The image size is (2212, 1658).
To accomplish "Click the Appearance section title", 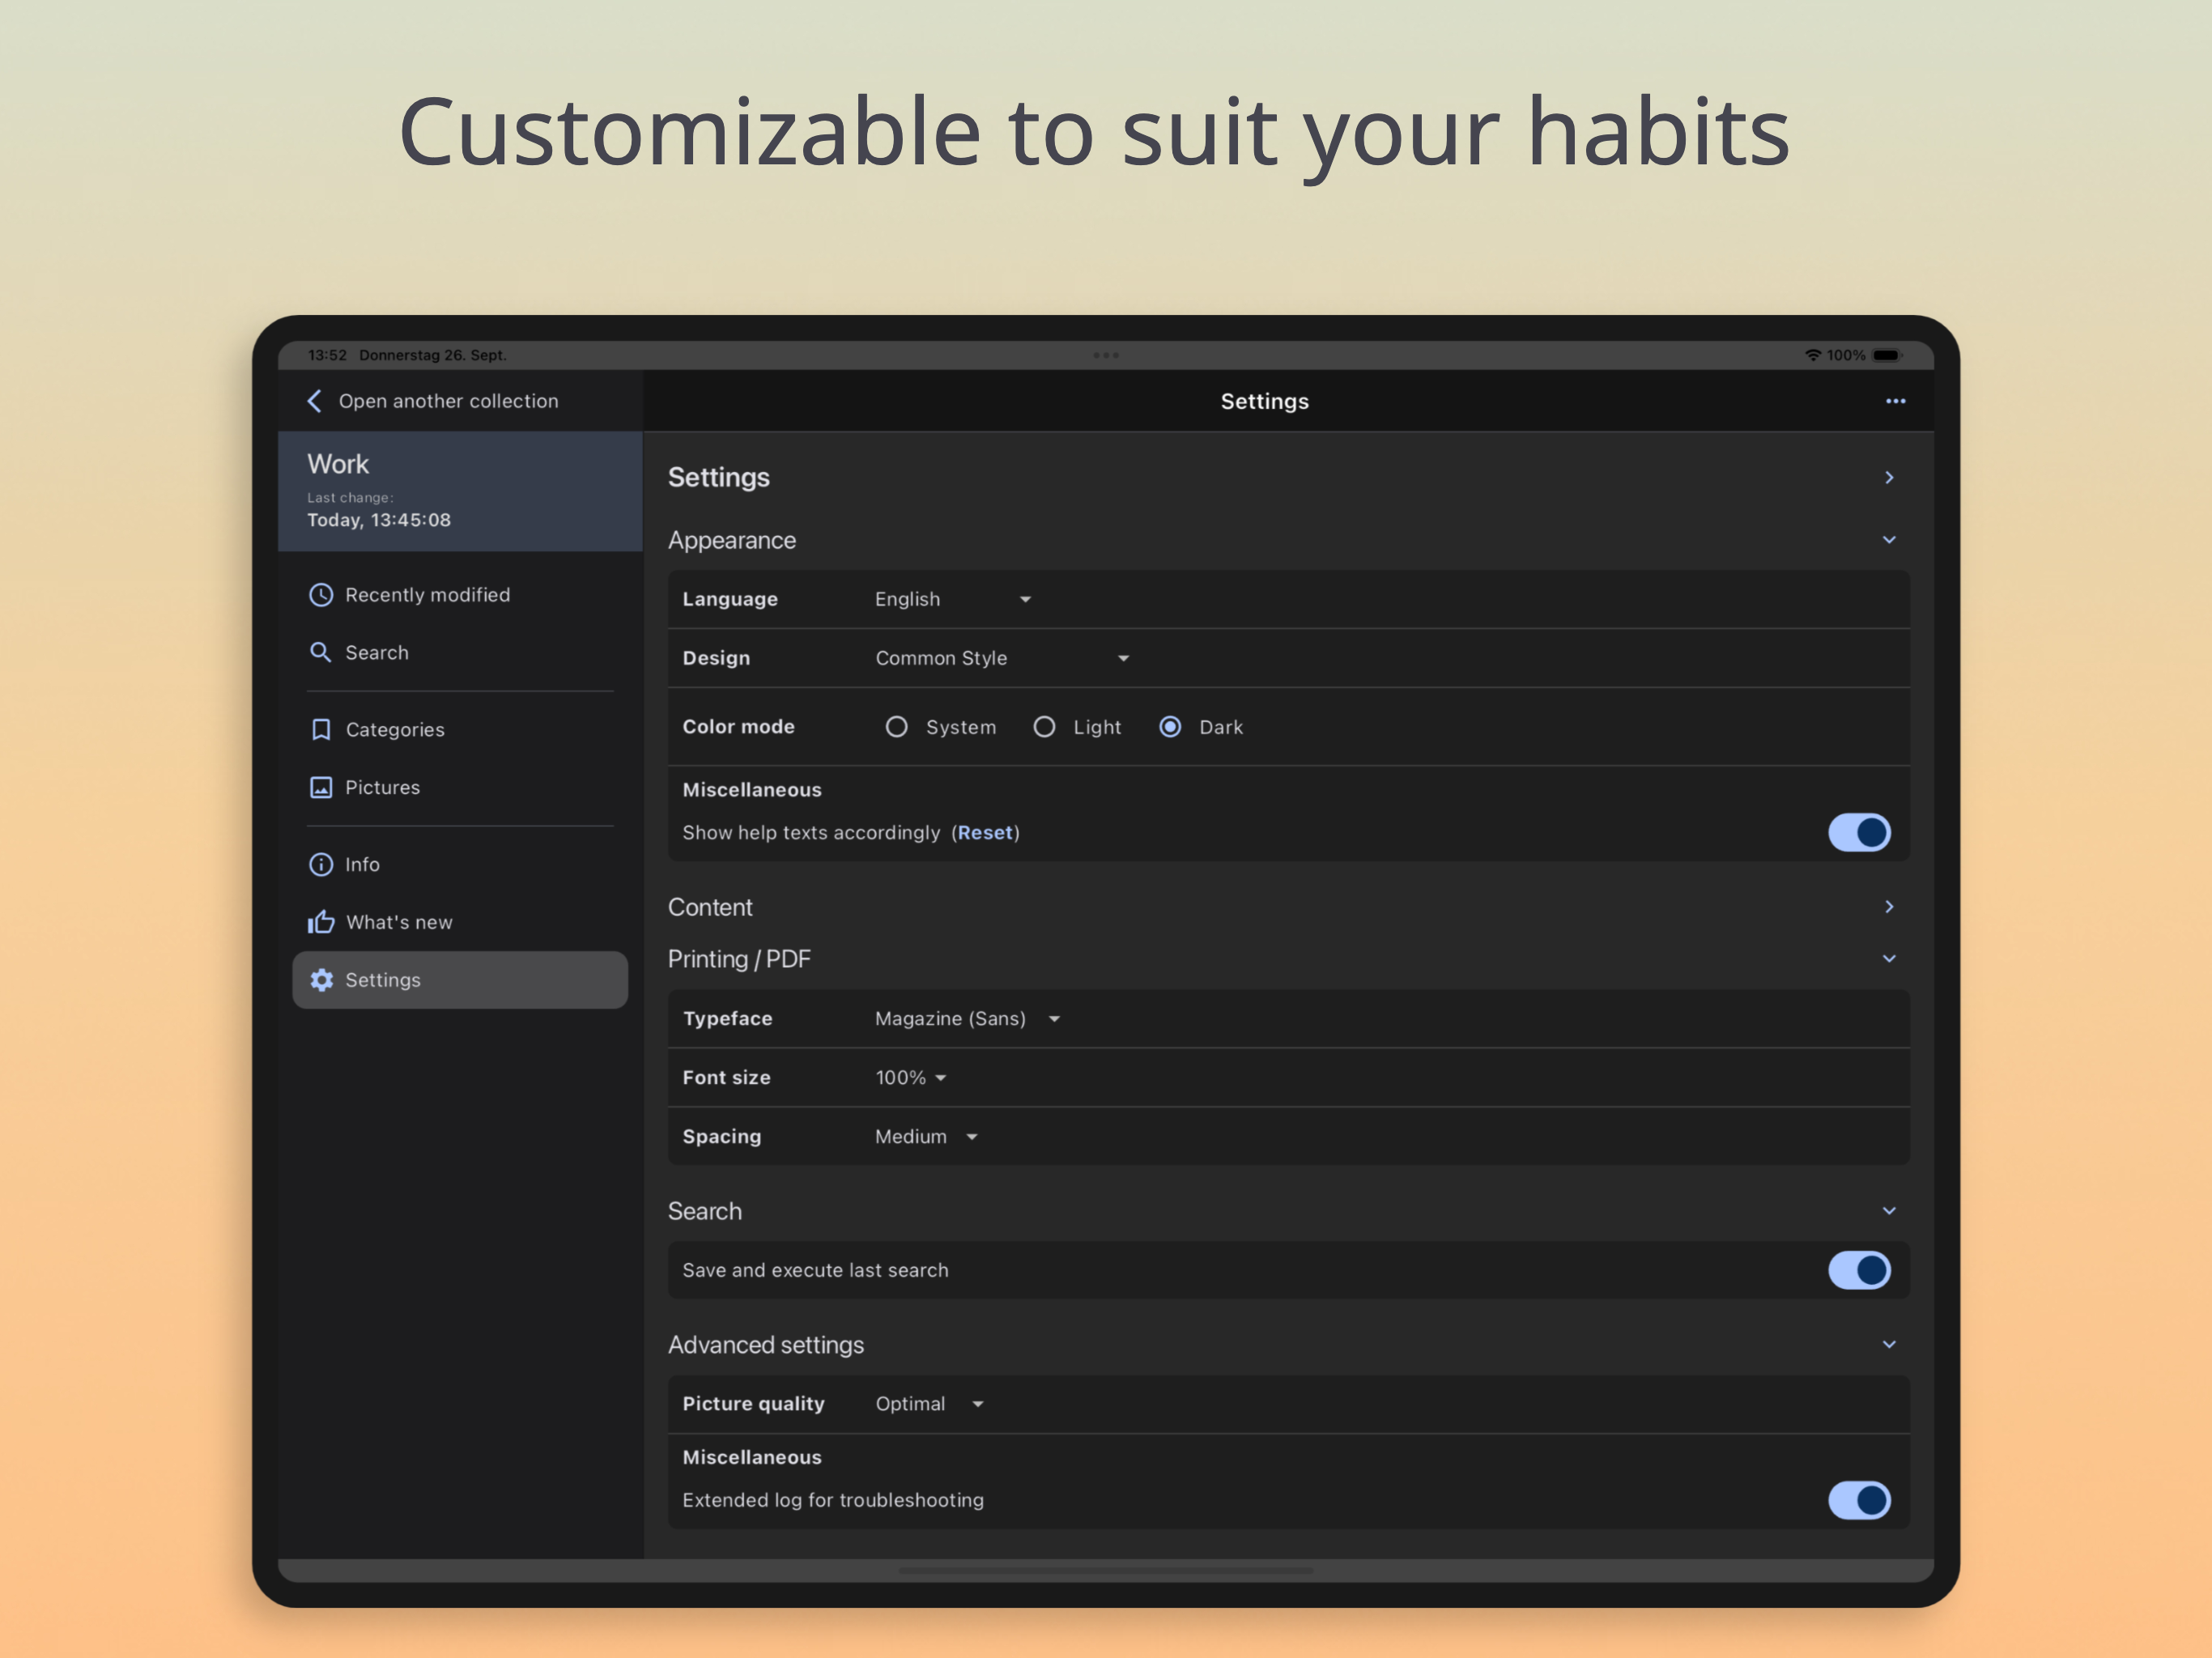I will click(732, 540).
